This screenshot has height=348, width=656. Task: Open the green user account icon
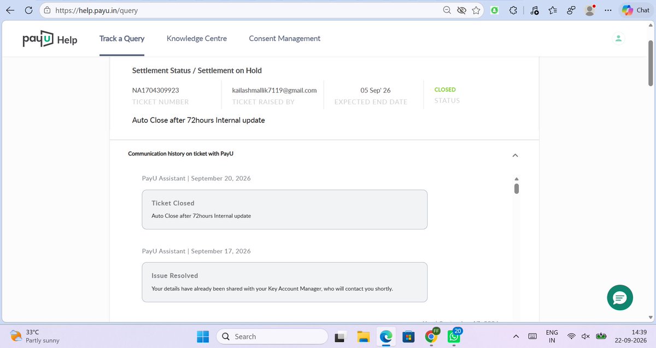tap(618, 39)
